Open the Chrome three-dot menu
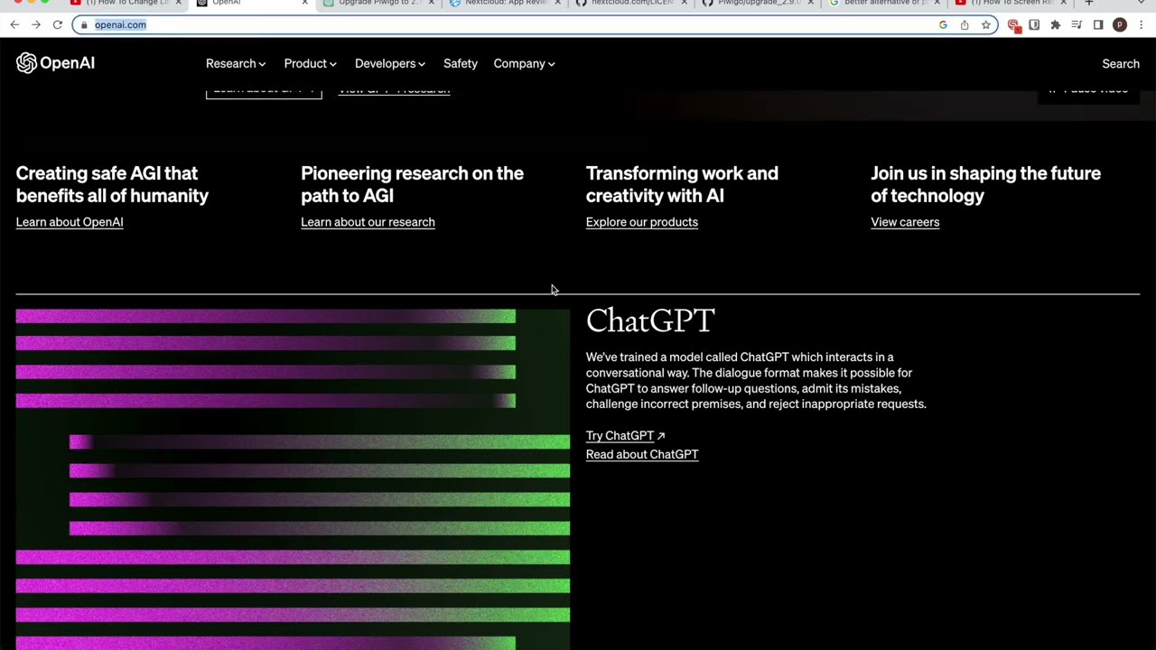The width and height of the screenshot is (1156, 650). [x=1142, y=24]
